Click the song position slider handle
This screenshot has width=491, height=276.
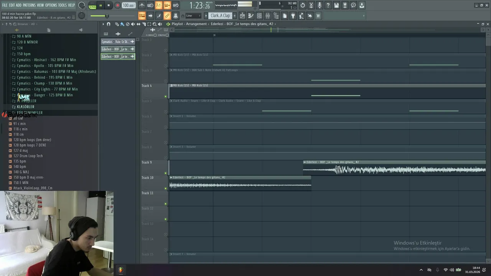(107, 16)
